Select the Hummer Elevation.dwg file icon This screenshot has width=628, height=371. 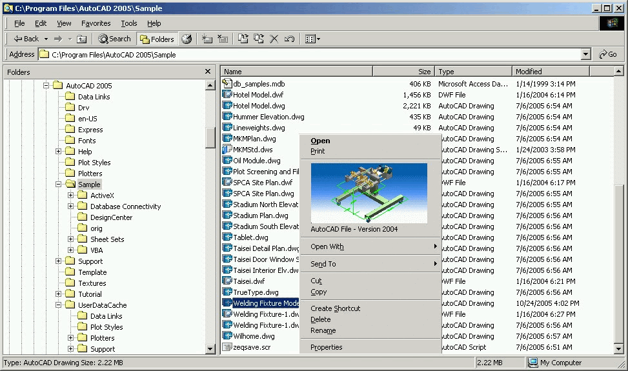(x=227, y=117)
